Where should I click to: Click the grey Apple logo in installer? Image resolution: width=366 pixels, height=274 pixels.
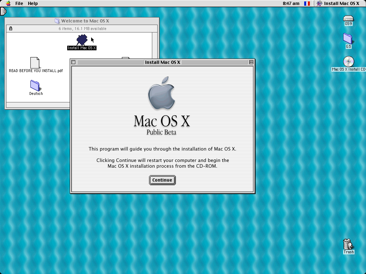(x=162, y=93)
